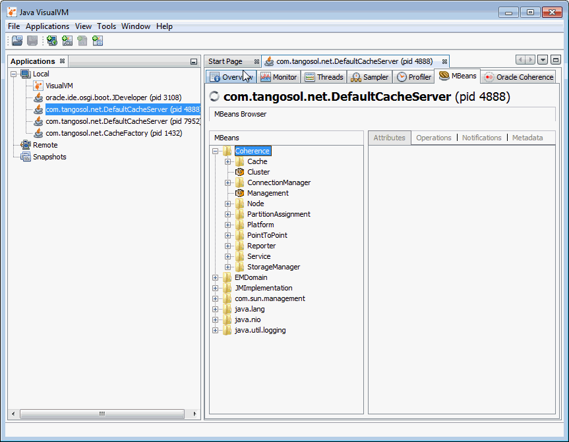Click Applications panel horizontal scrollbar thumb
The width and height of the screenshot is (569, 442).
[102, 414]
